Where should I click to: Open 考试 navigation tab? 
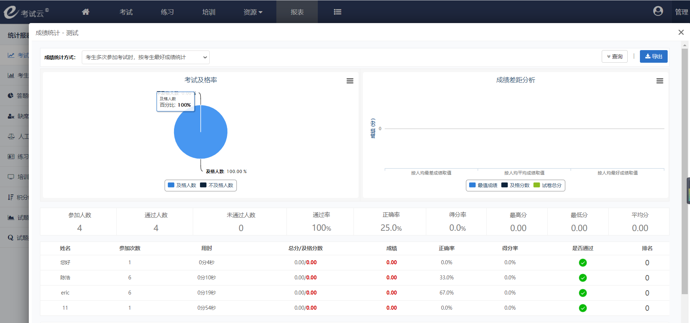click(126, 12)
